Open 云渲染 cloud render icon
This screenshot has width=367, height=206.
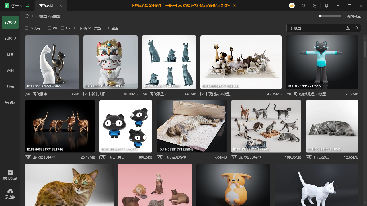click(10, 191)
